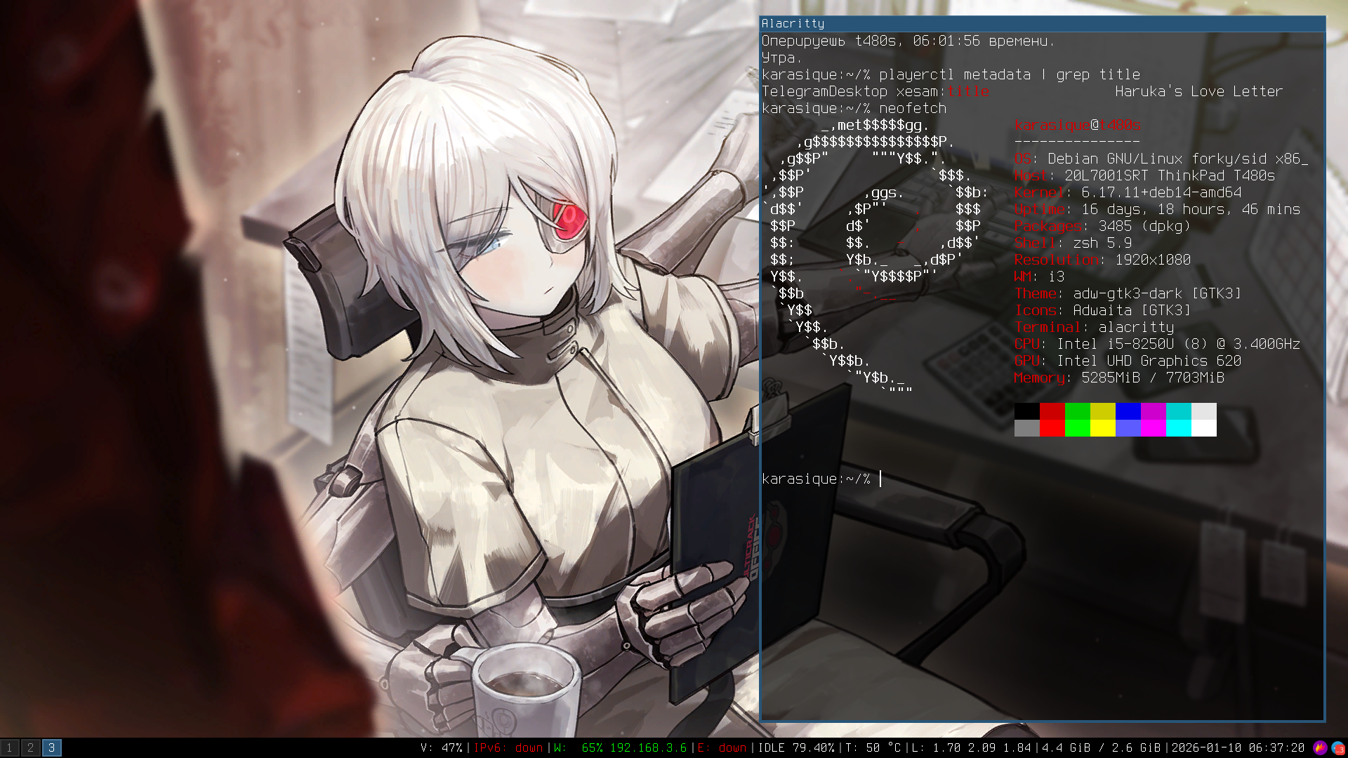Screen dimensions: 1348x758
Task: Click the bright red color block
Action: pos(1052,428)
